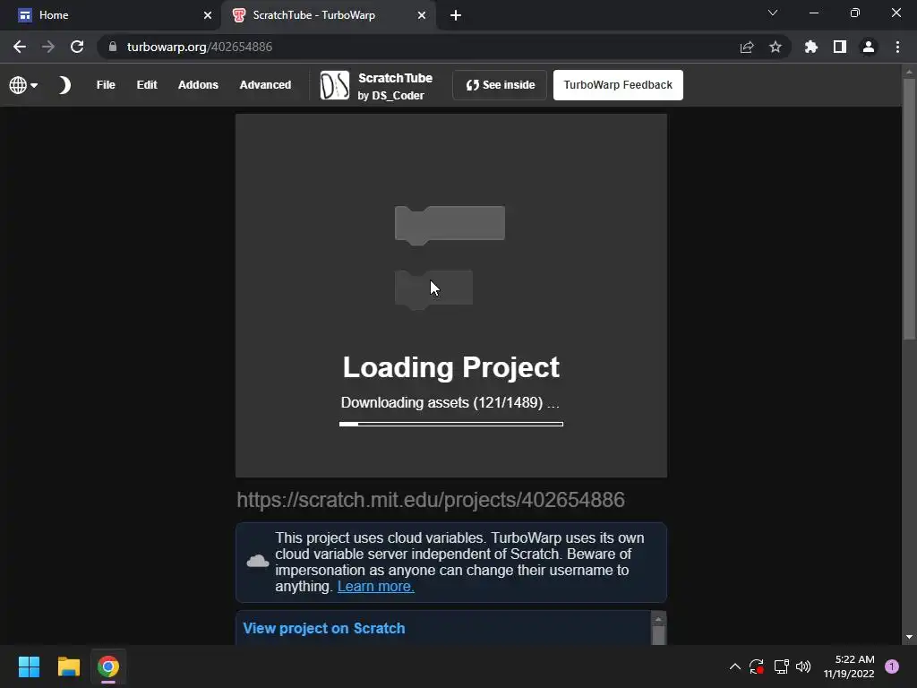Open the Addons menu
Viewport: 917px width, 688px height.
coord(198,85)
